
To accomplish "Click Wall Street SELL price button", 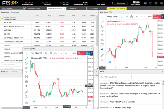I will 157,17.
